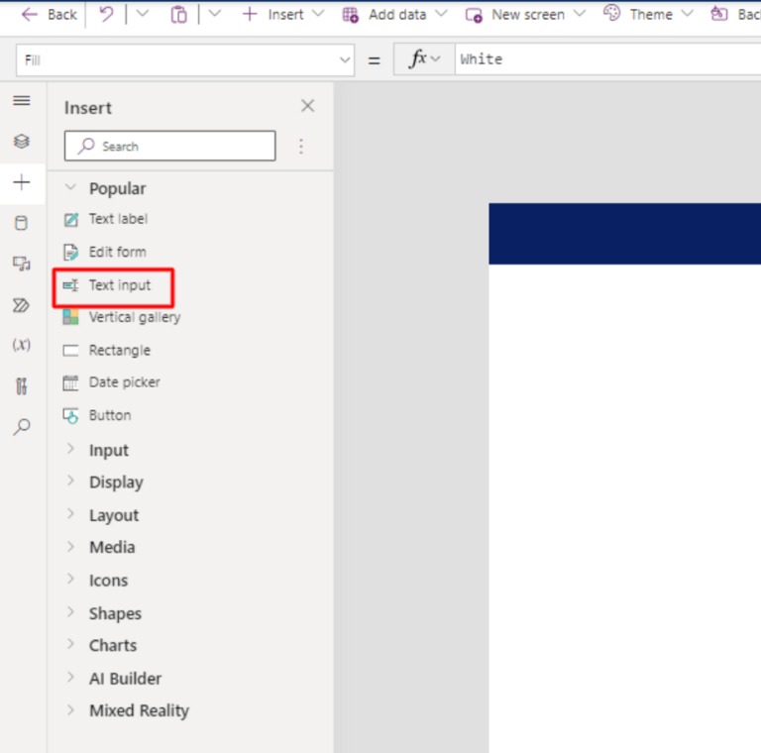Open Tree view layers icon in sidebar
This screenshot has width=761, height=753.
(22, 142)
